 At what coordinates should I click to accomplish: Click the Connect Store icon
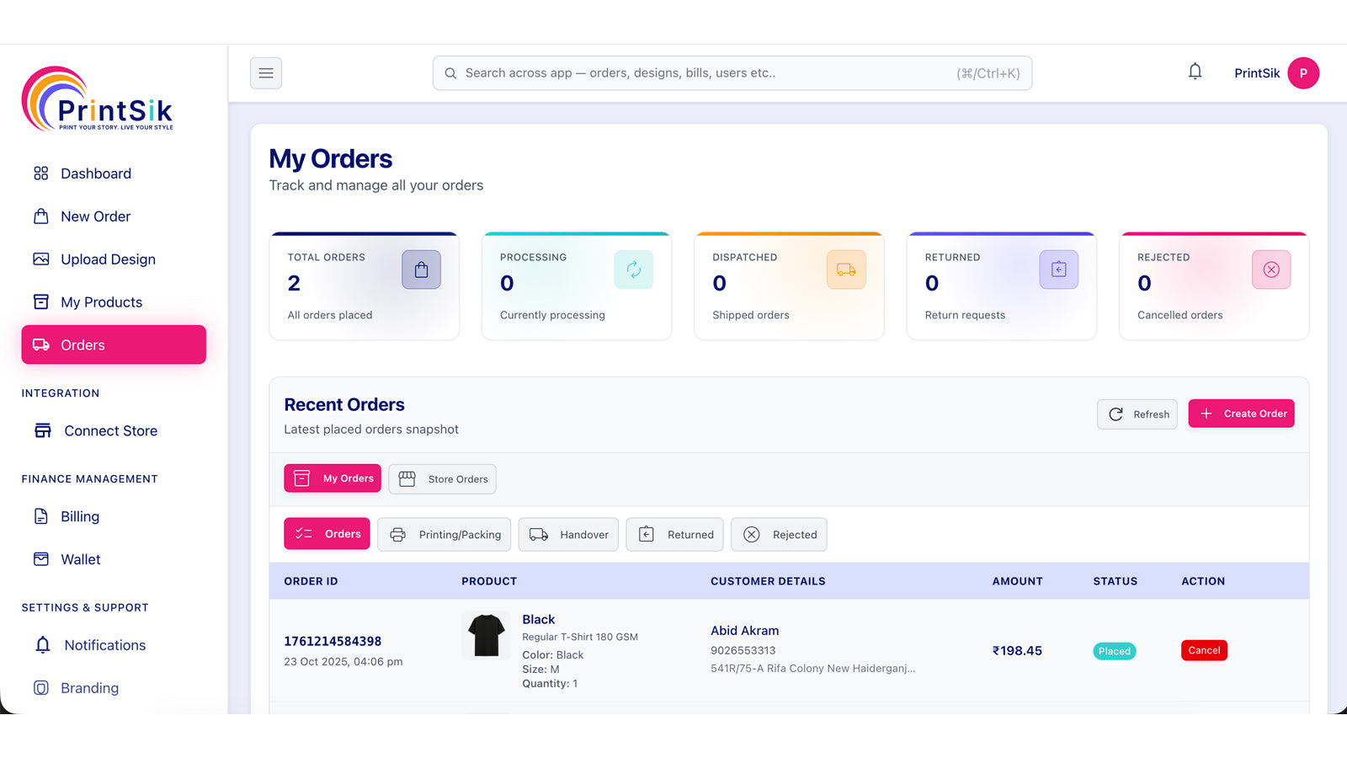pyautogui.click(x=41, y=430)
